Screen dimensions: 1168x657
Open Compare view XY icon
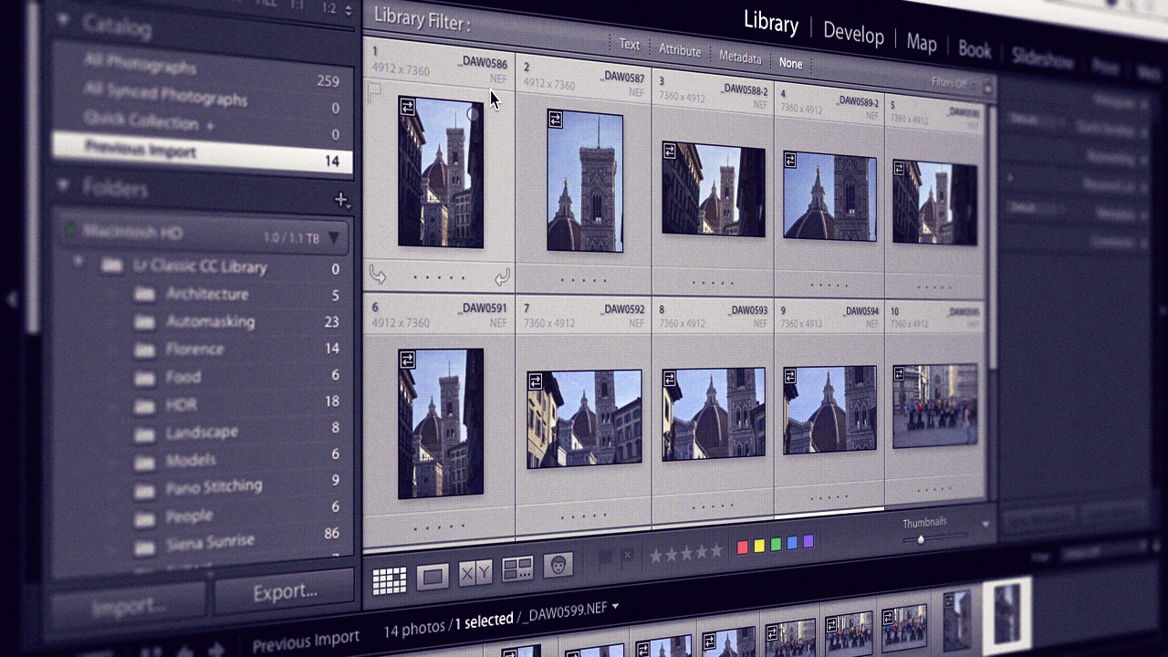pyautogui.click(x=475, y=572)
